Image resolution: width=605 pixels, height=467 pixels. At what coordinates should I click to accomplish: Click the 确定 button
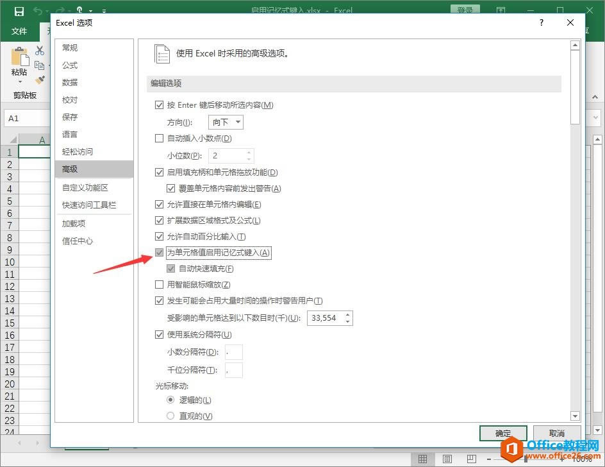pyautogui.click(x=503, y=433)
